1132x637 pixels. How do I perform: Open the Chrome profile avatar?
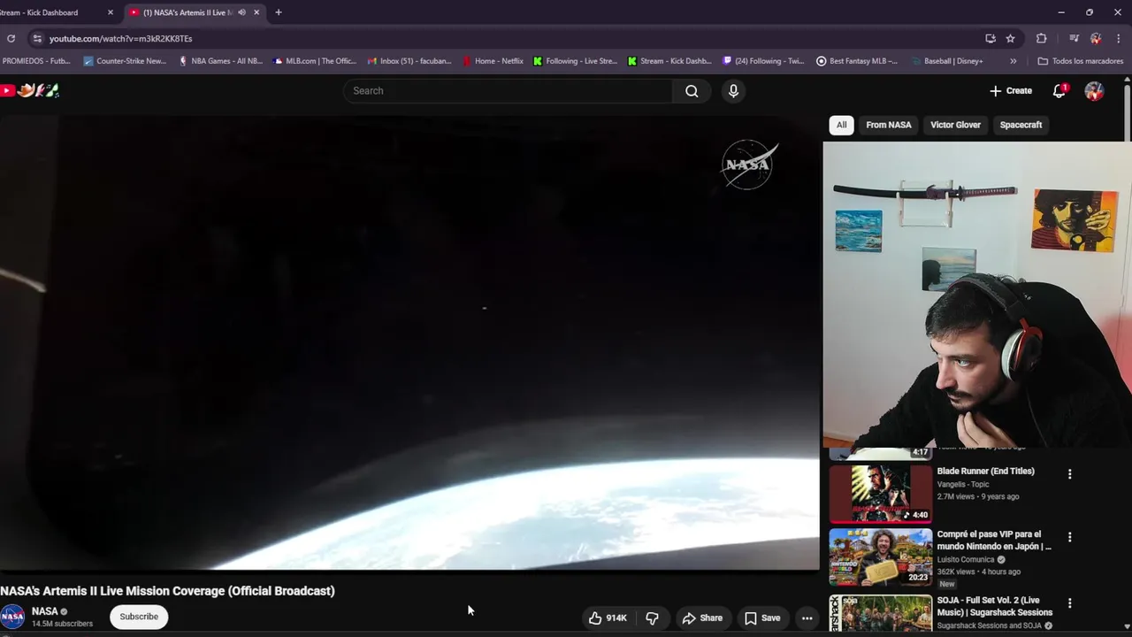click(1096, 38)
